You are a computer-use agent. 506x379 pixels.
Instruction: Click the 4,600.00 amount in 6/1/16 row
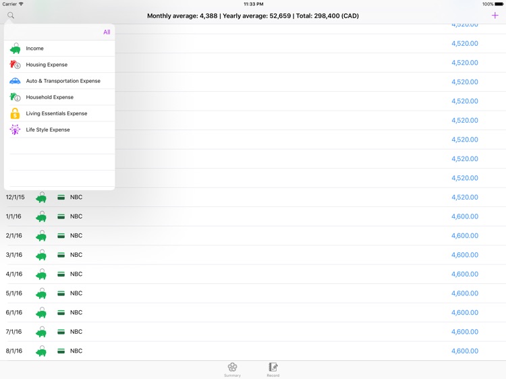tap(465, 312)
